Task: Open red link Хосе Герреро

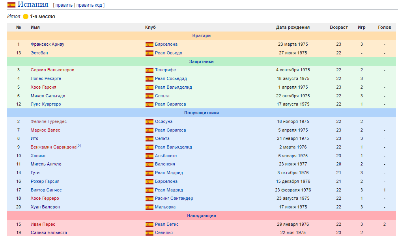Action: 45,199
